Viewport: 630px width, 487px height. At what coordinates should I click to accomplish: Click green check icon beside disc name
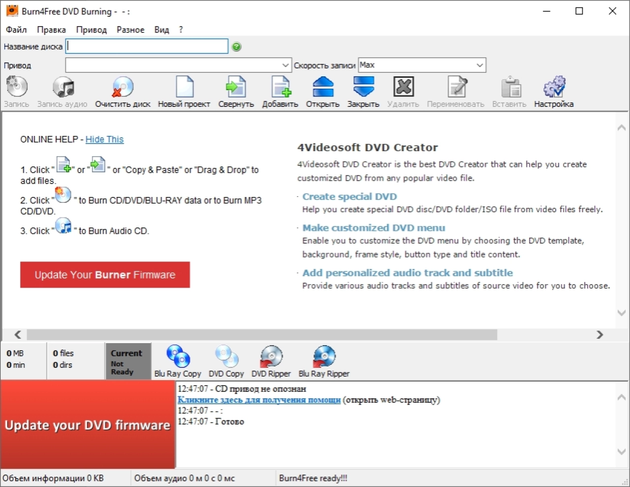click(237, 47)
